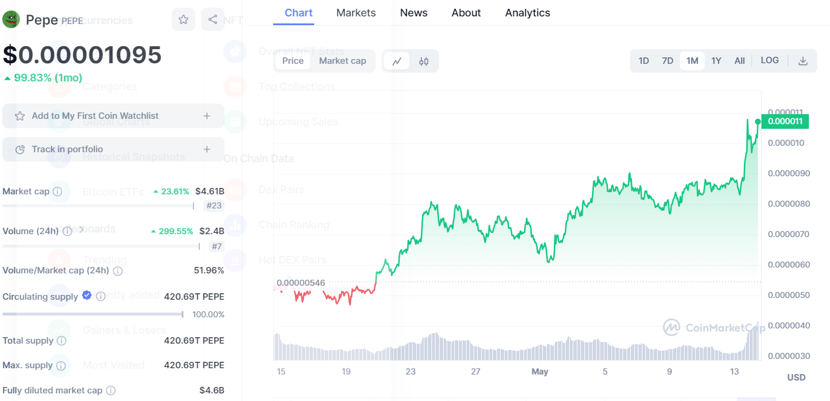This screenshot has height=401, width=830.
Task: Click the 100.00% supply percentage
Action: pos(208,315)
